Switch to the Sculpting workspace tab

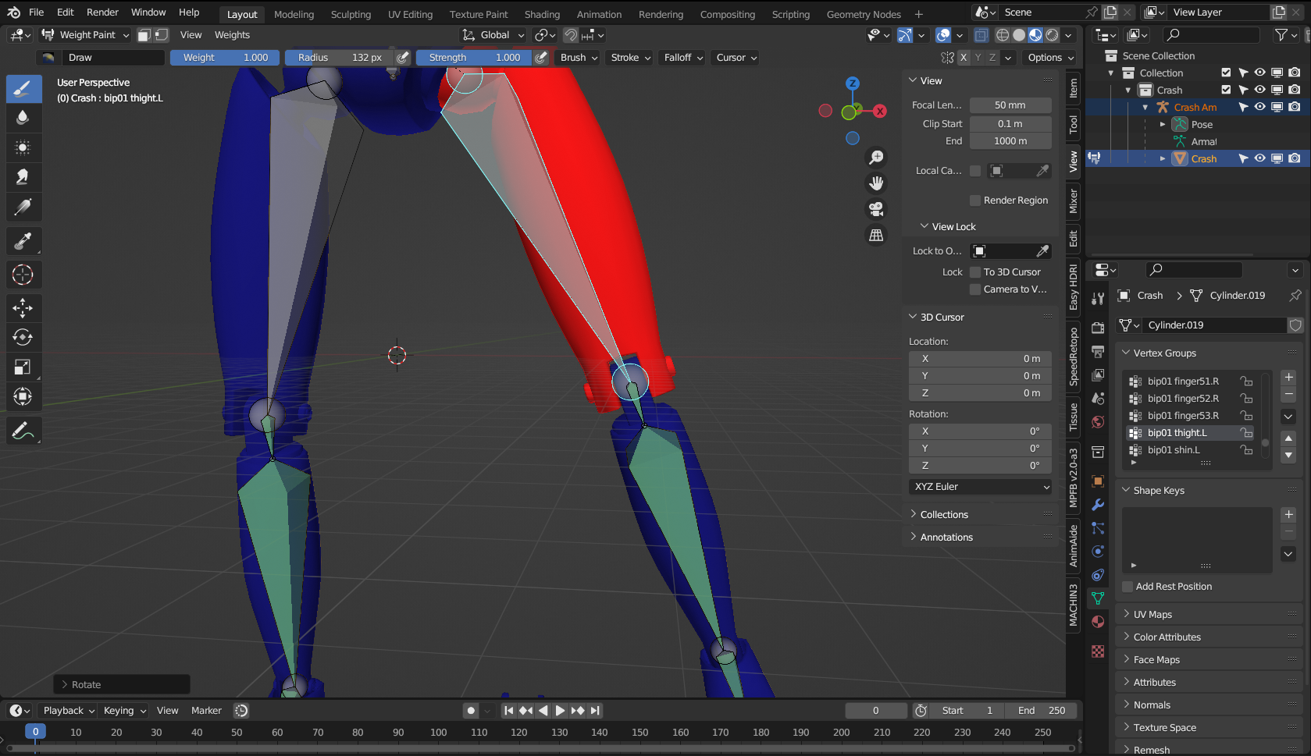(x=351, y=14)
